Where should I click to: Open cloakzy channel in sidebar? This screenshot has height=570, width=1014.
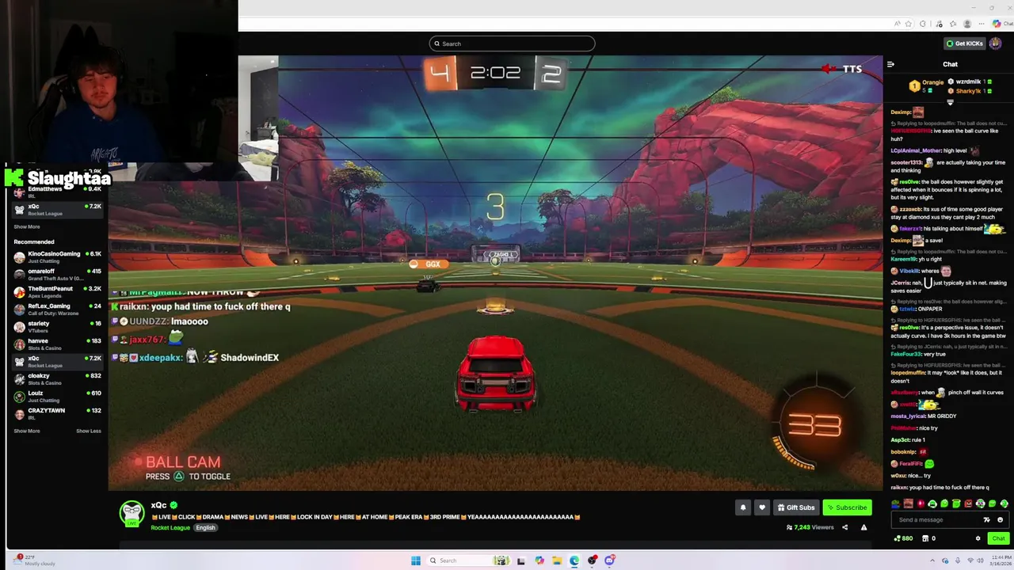pyautogui.click(x=57, y=378)
